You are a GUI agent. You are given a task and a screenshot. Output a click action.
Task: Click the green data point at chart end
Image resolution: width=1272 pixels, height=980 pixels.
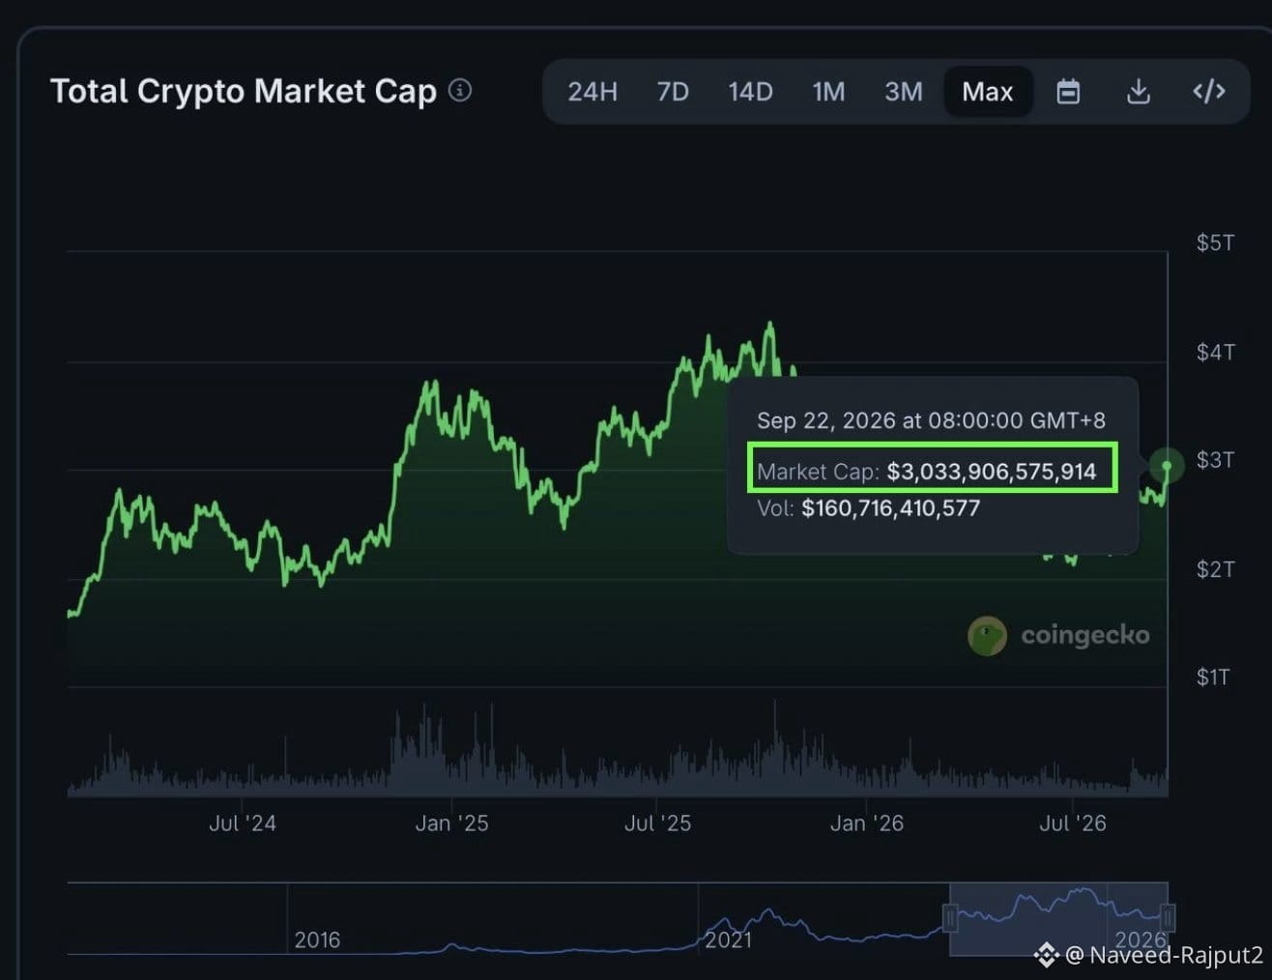click(1167, 466)
